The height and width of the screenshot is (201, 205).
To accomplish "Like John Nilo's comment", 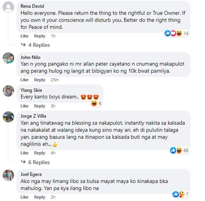I will click(24, 80).
